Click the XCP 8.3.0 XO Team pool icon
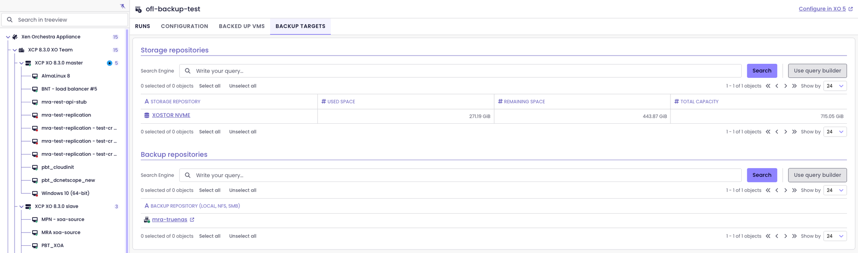Viewport: 858px width, 253px height. (21, 50)
